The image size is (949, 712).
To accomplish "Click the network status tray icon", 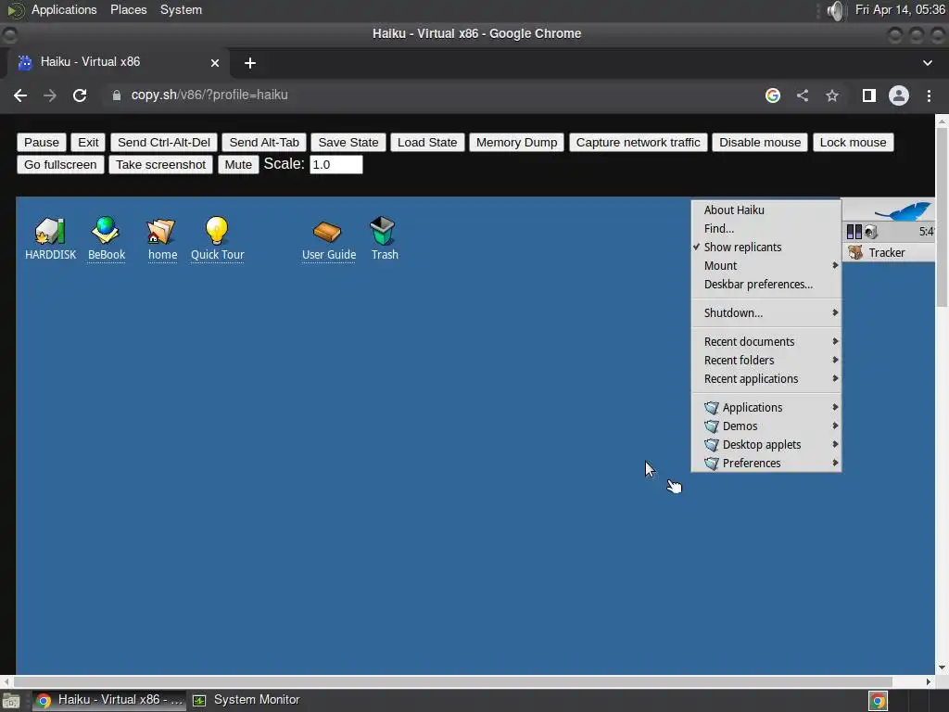I will (x=871, y=232).
